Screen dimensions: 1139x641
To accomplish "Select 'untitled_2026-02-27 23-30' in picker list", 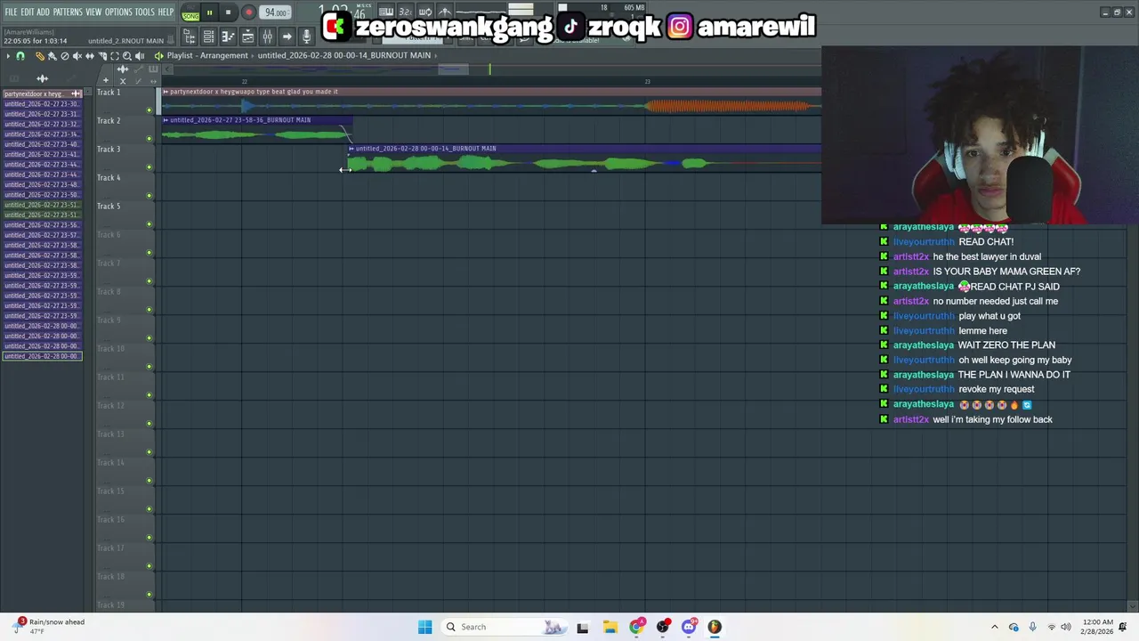I will pyautogui.click(x=42, y=104).
